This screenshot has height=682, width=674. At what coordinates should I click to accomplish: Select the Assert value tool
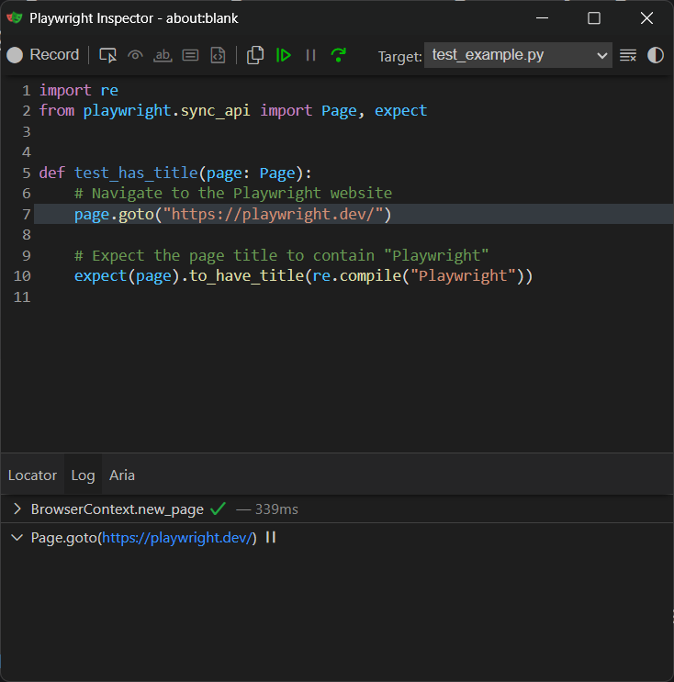coord(190,55)
